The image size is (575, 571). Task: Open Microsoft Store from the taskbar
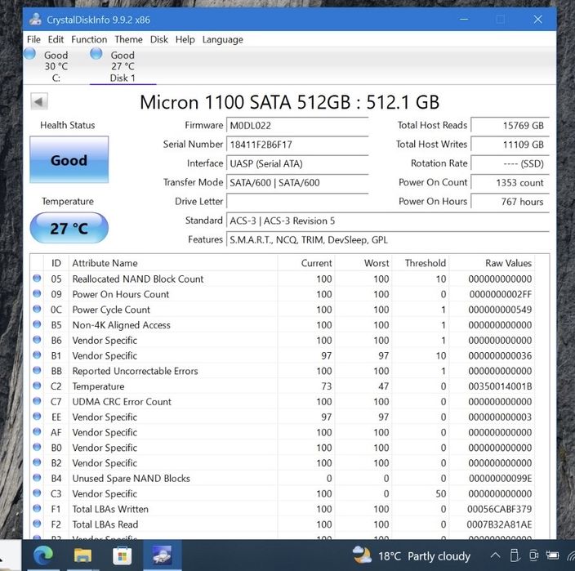(123, 556)
